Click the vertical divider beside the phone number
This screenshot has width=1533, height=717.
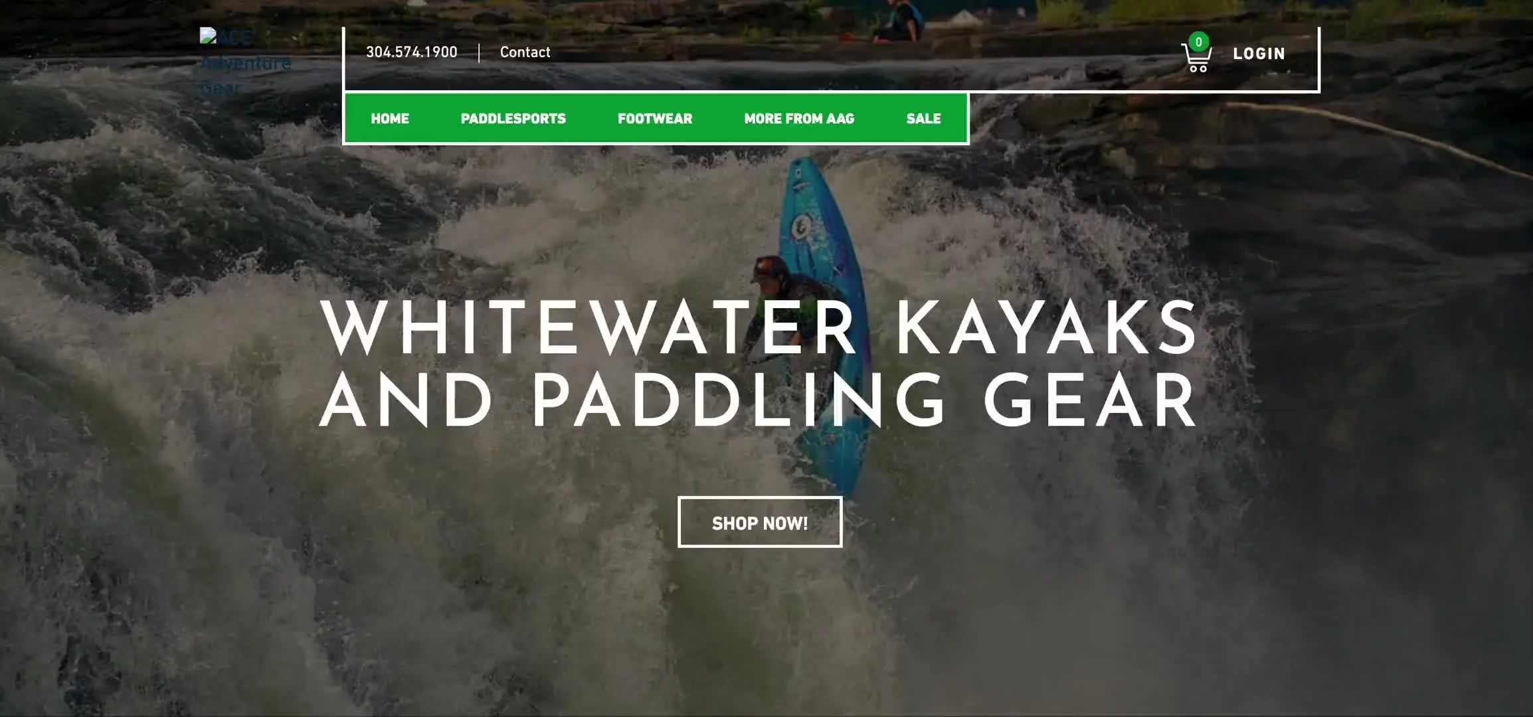479,53
